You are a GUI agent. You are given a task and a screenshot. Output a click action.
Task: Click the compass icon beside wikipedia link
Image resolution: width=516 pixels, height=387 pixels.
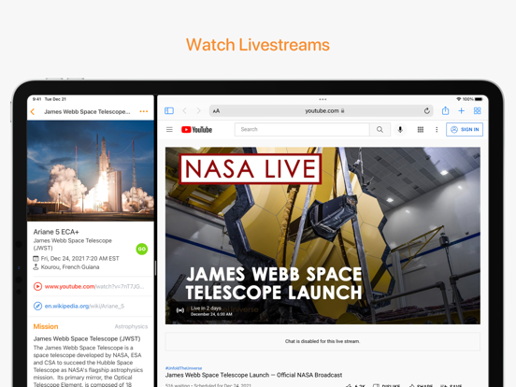point(37,306)
